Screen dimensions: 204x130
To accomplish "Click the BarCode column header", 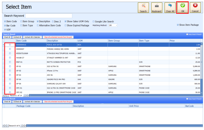I will tap(194, 106).
